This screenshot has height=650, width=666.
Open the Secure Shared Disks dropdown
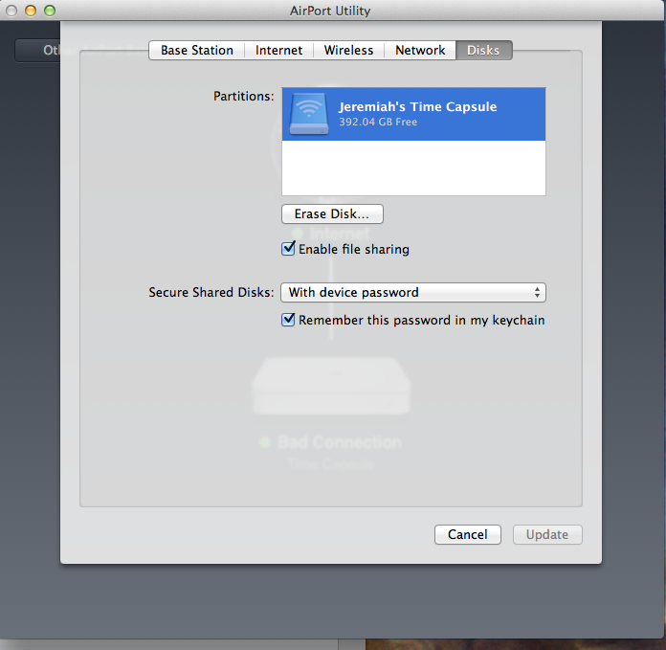coord(413,292)
